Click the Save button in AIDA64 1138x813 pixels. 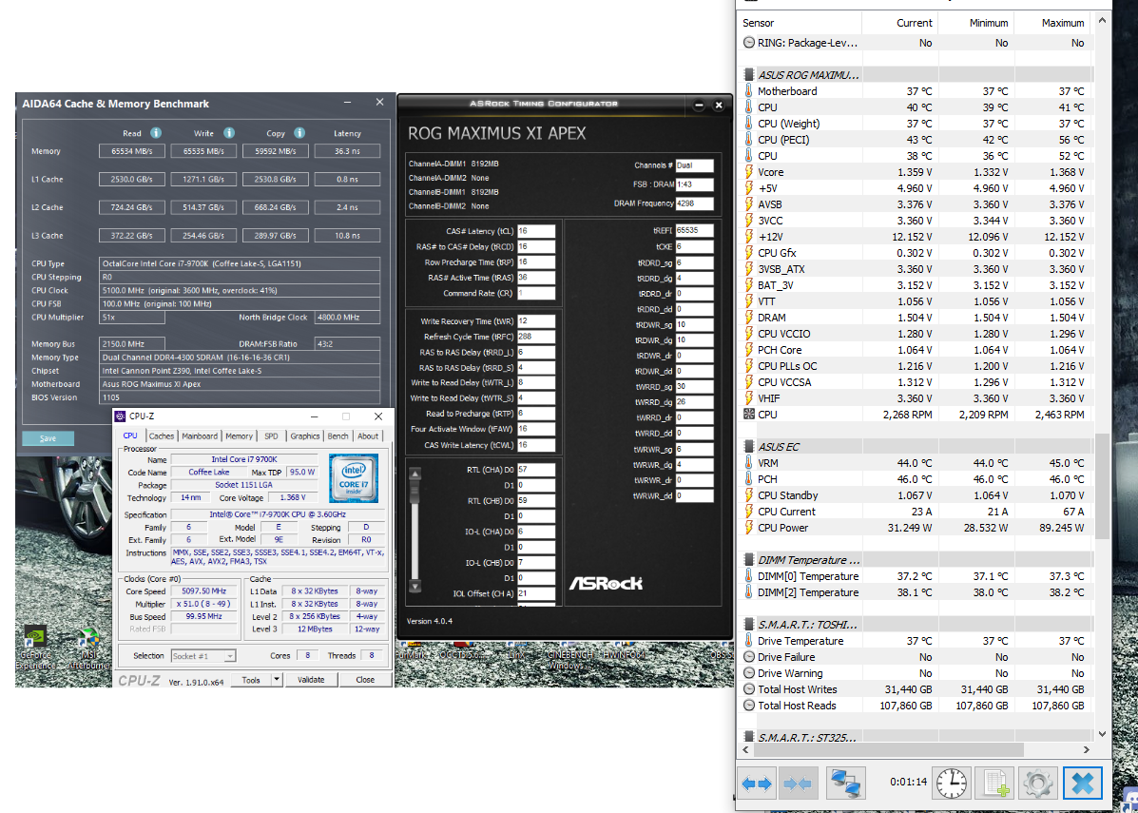pyautogui.click(x=48, y=438)
